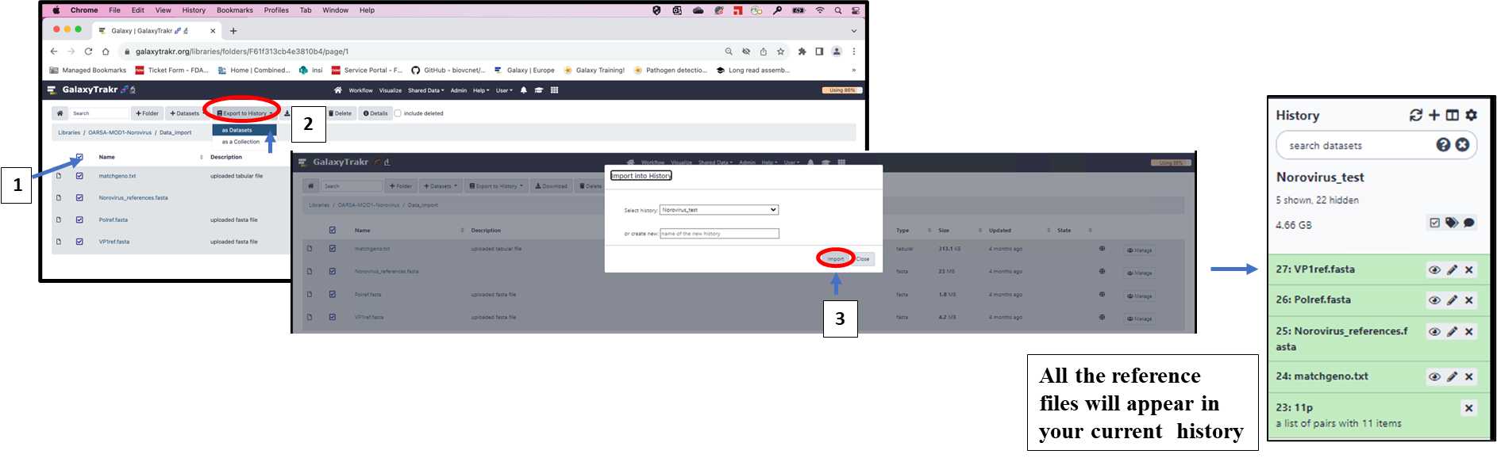Toggle the select-all checkbox beside Name in Chrome window
This screenshot has height=458, width=1497.
[79, 157]
